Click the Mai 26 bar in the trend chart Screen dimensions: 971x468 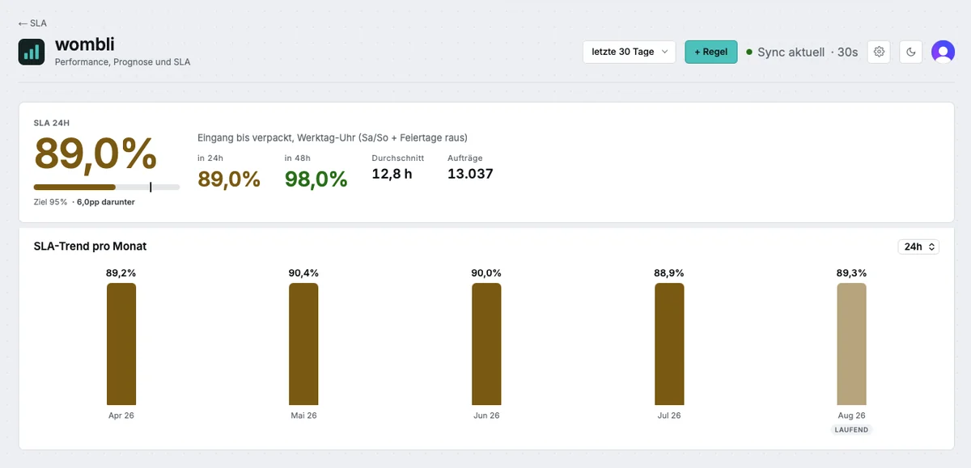(x=303, y=344)
